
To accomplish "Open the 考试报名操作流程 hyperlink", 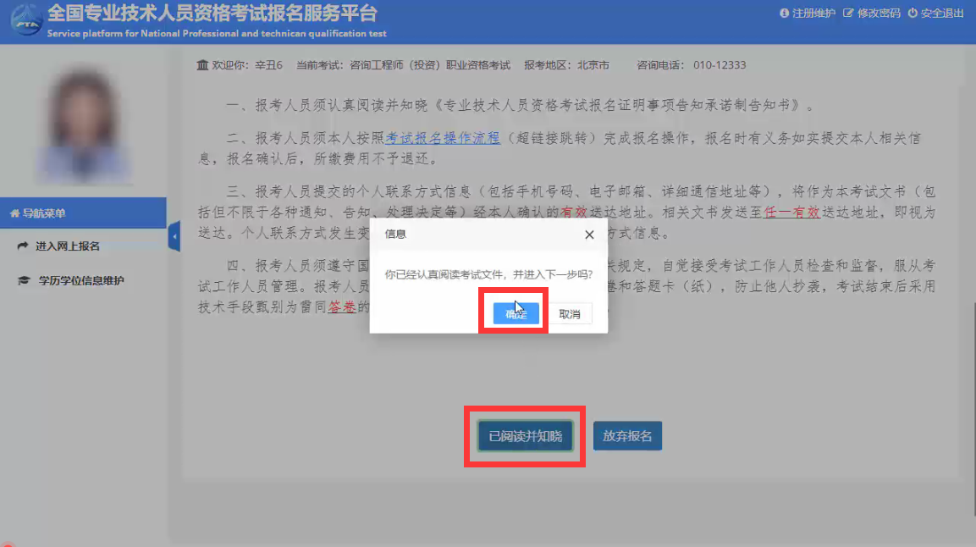I will [x=443, y=138].
